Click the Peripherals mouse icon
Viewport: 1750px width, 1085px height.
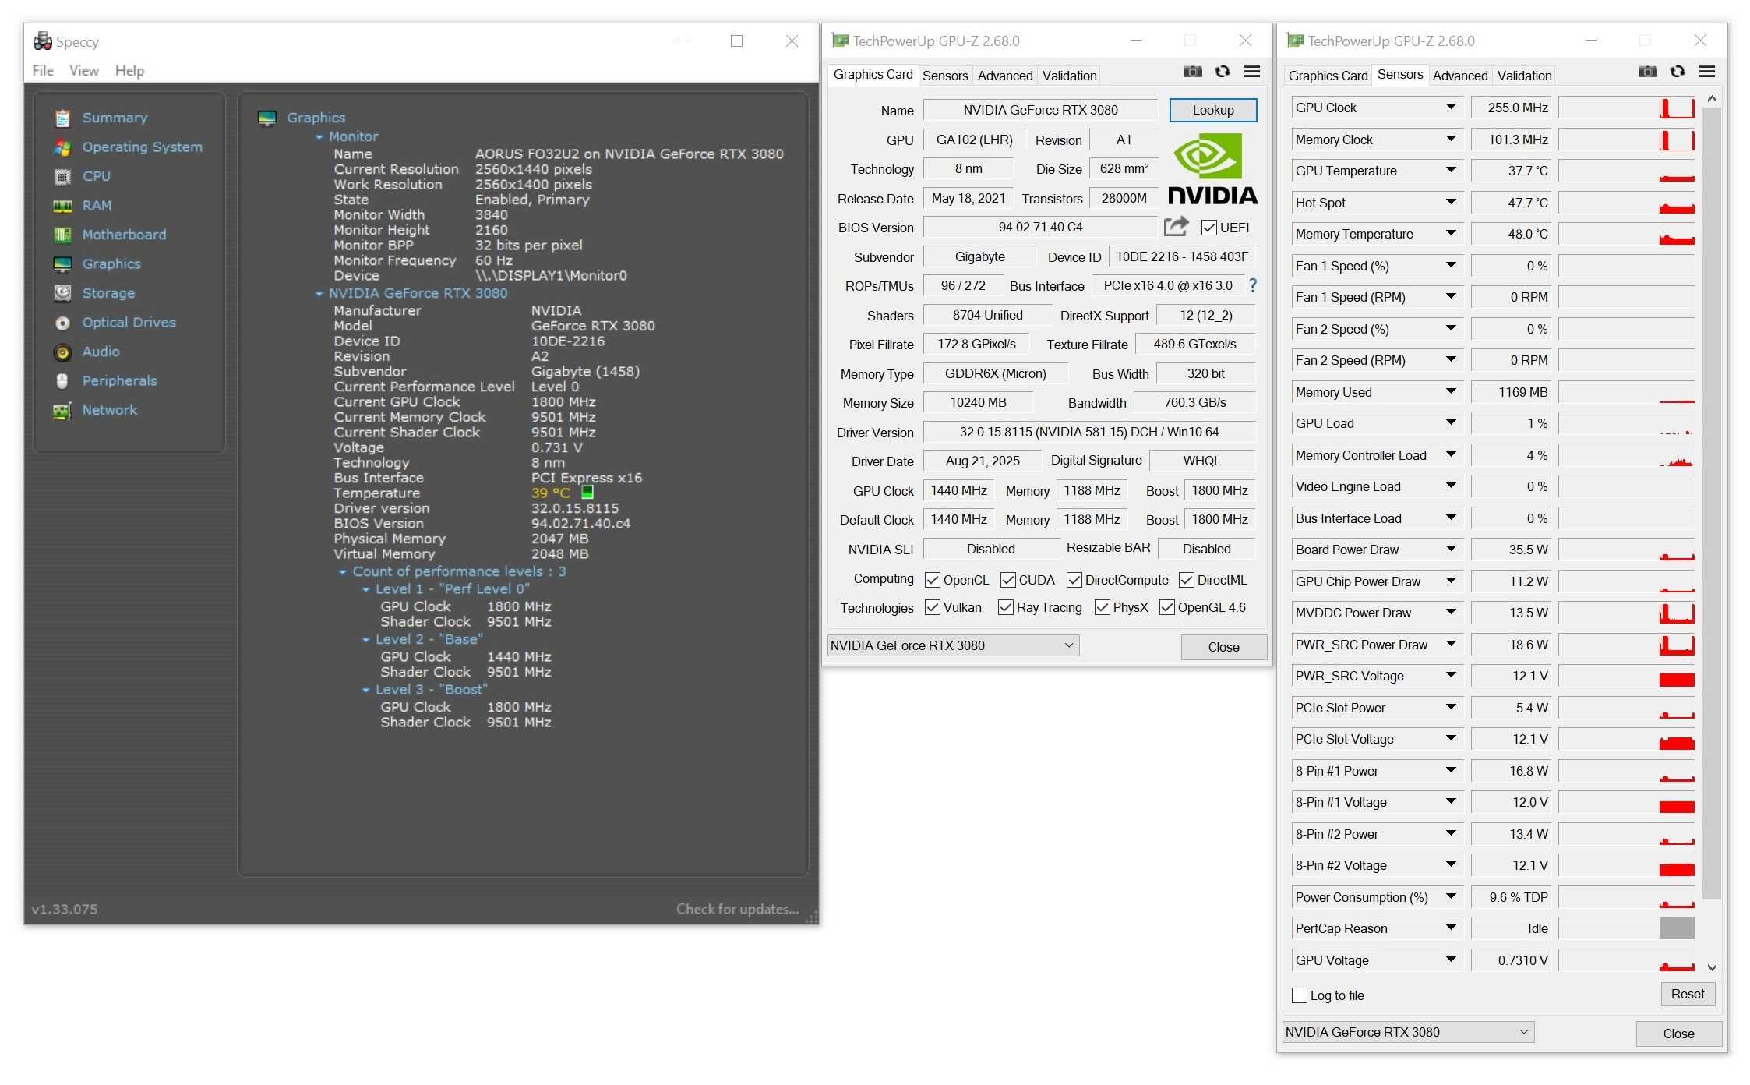(x=62, y=381)
